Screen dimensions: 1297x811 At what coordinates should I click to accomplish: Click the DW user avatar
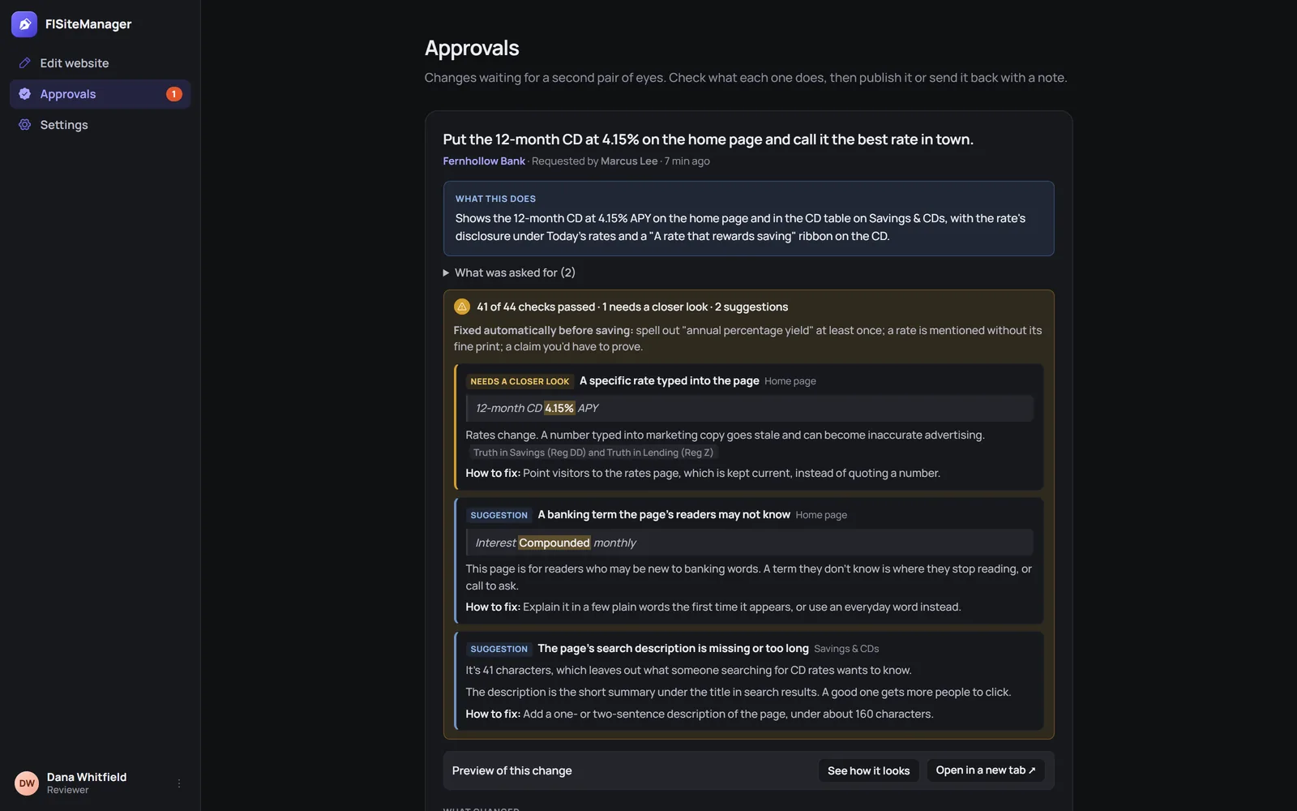coord(27,783)
